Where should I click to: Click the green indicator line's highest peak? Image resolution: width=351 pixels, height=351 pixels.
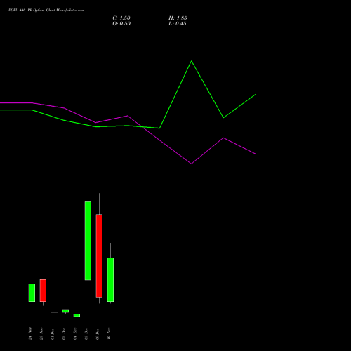(192, 61)
